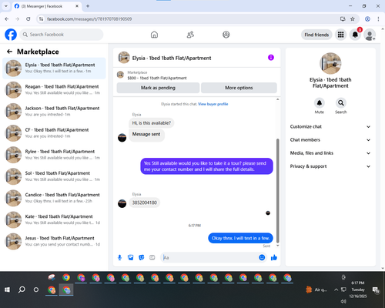This screenshot has width=385, height=308.
Task: Open Windows taskbar search icon
Action: pos(22,290)
